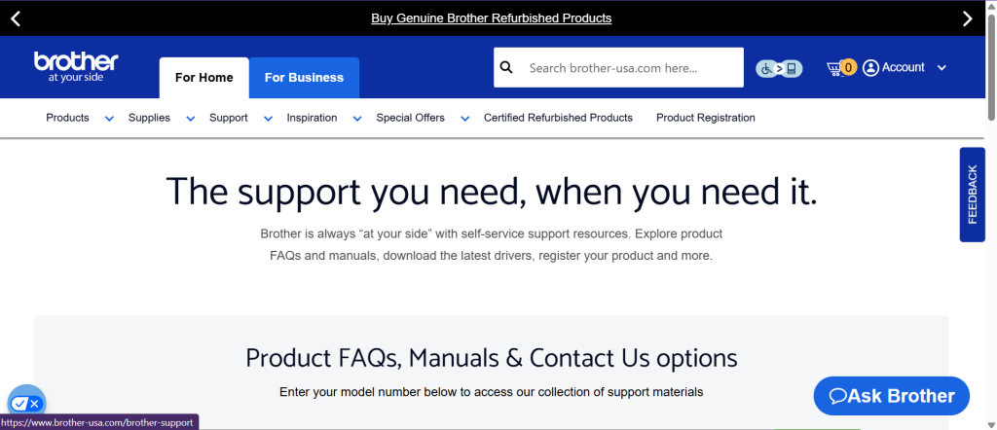Expand the Account dropdown arrow
Viewport: 997px width, 430px height.
[942, 68]
